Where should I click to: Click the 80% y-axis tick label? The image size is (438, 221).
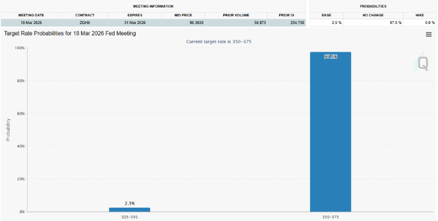pos(20,81)
